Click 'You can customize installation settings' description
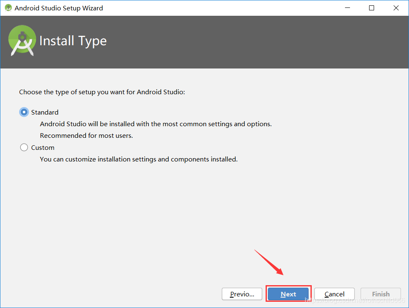Image resolution: width=409 pixels, height=308 pixels. click(139, 159)
